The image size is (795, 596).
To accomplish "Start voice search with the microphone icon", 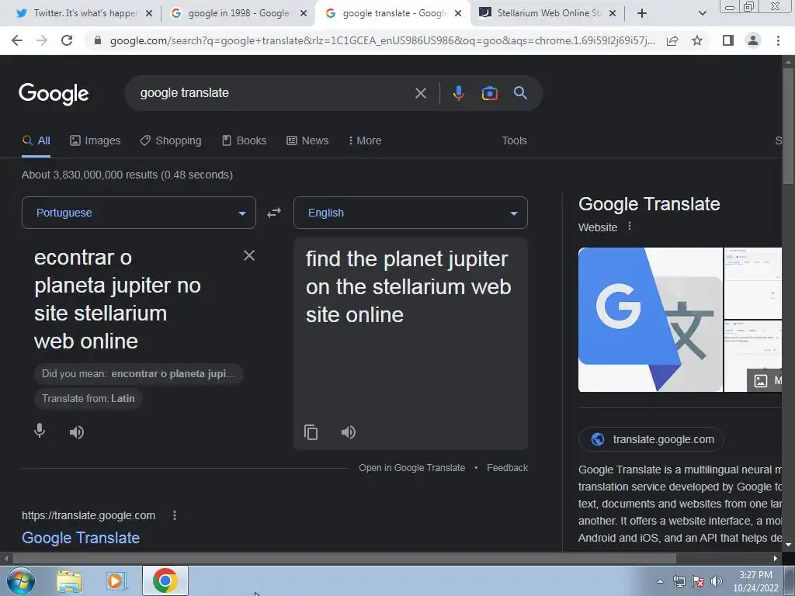I will tap(458, 93).
